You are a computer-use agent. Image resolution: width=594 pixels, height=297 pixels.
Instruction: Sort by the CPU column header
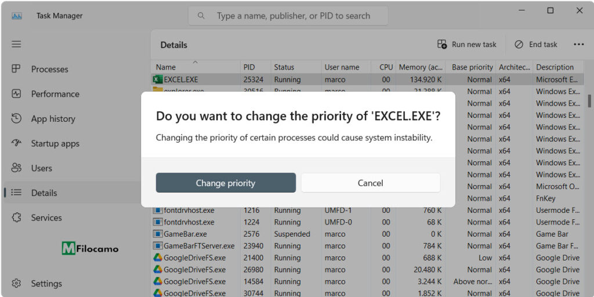[x=383, y=67]
